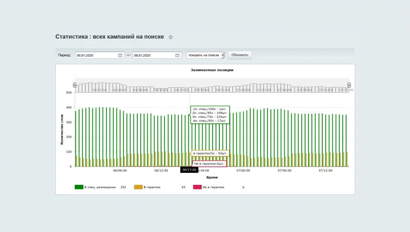Click right handle of range selector

349,85
